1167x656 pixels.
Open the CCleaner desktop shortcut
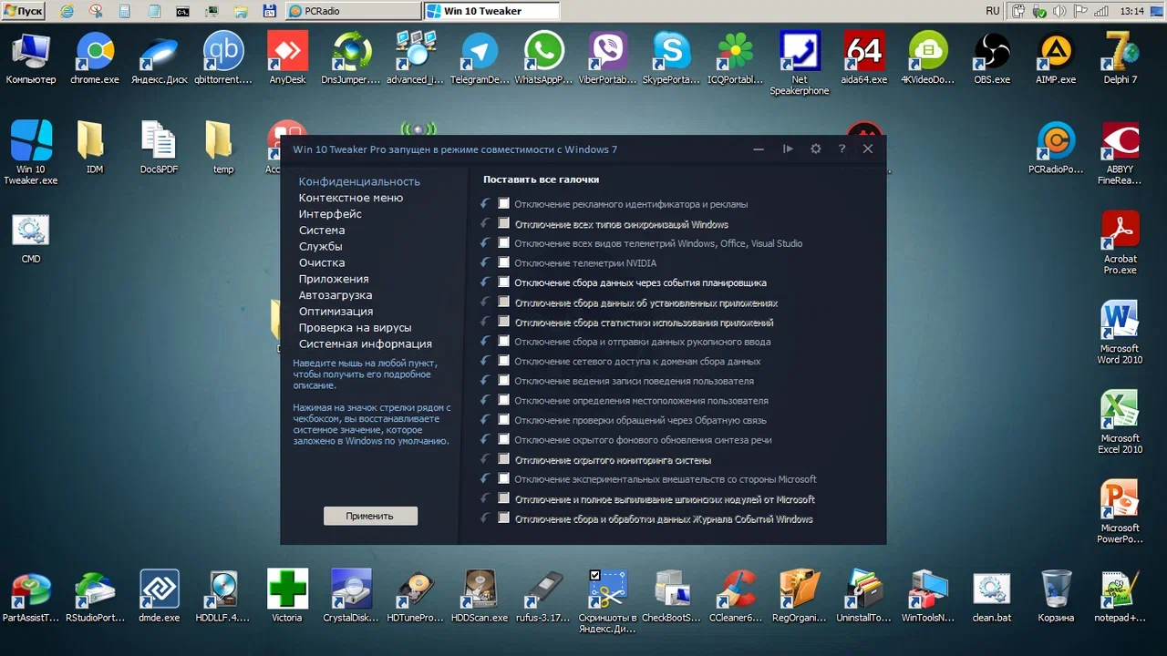tap(735, 596)
